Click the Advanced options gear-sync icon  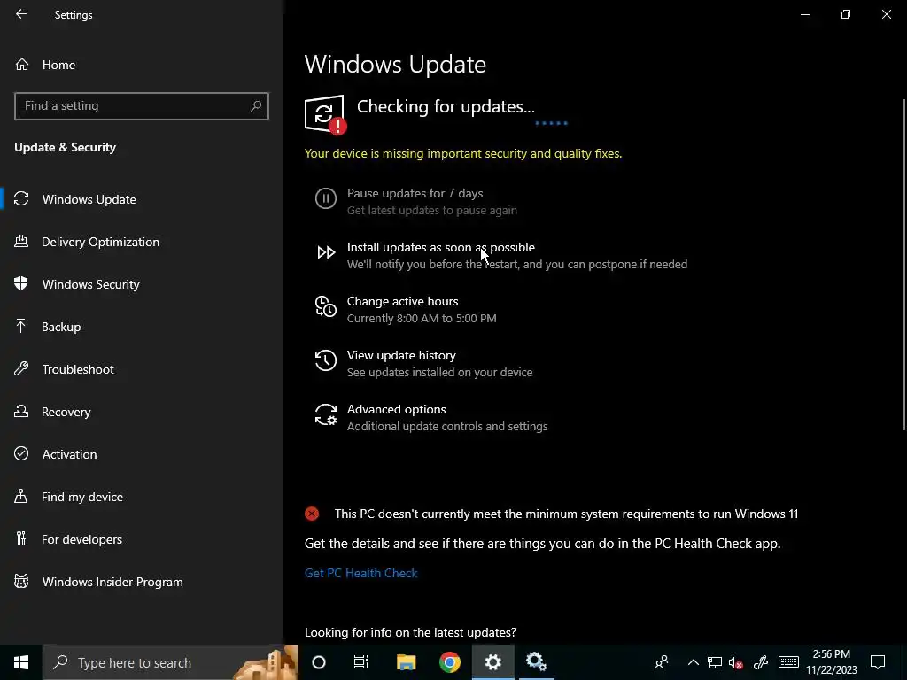click(x=326, y=414)
